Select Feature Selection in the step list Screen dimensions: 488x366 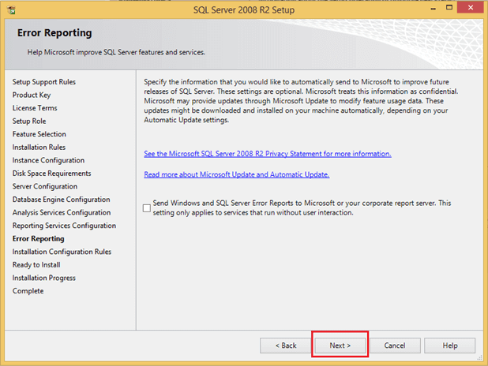(39, 134)
